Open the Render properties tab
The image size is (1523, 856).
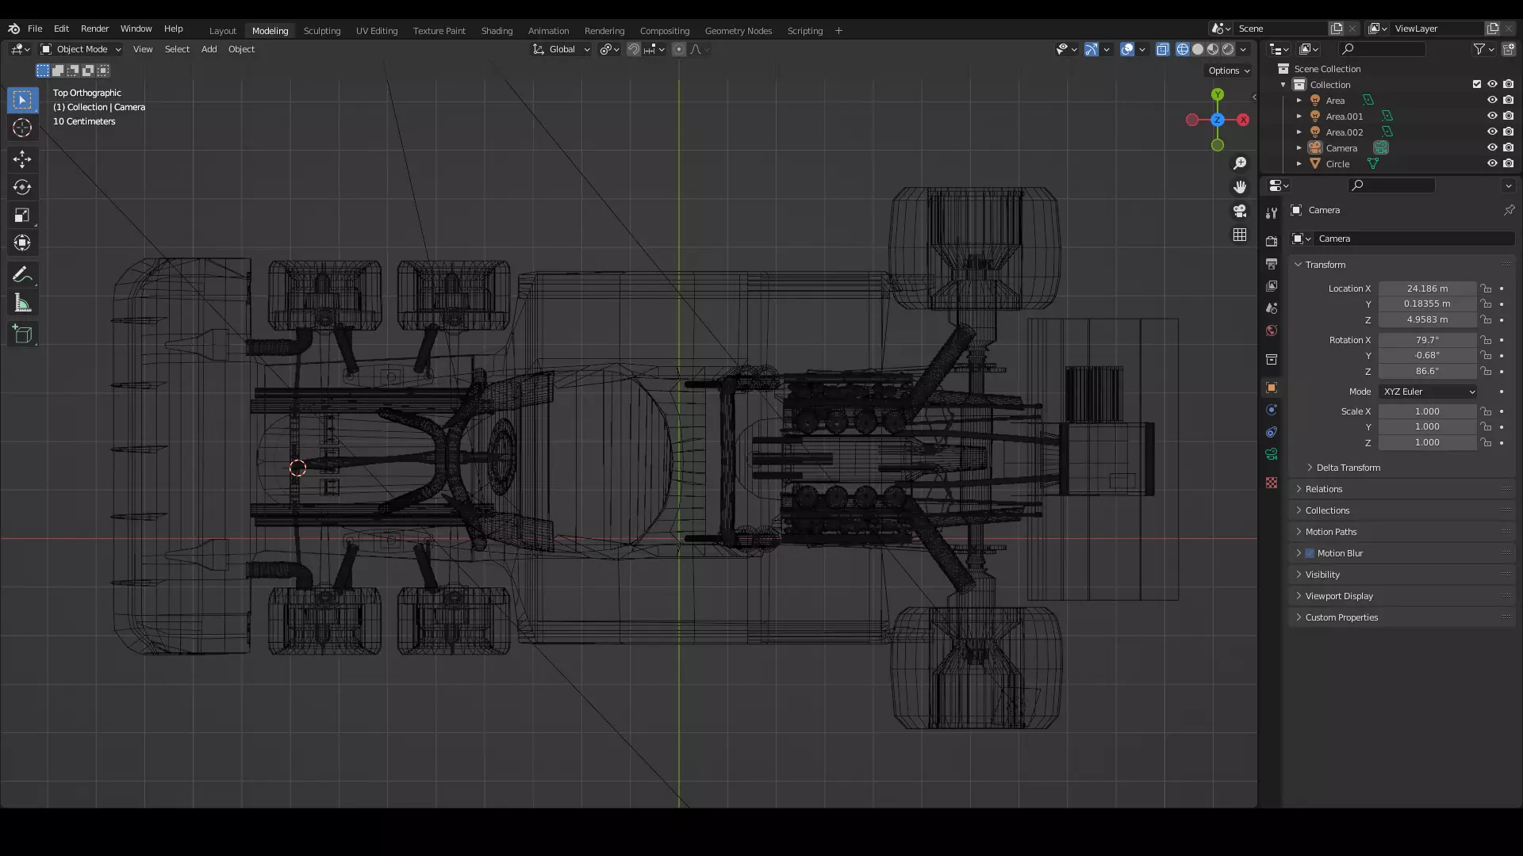click(1272, 241)
